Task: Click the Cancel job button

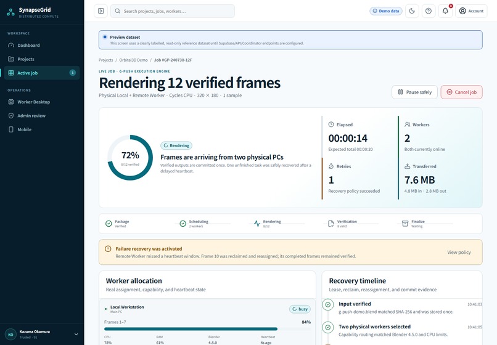Action: tap(461, 92)
